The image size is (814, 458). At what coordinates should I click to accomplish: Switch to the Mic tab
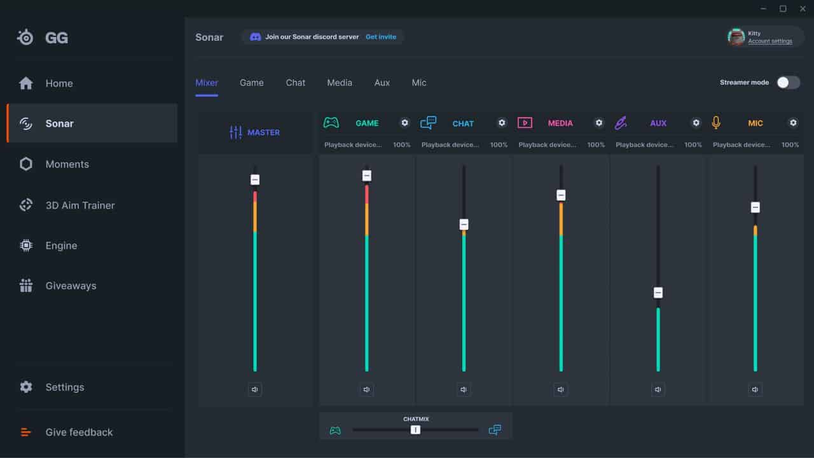[419, 83]
